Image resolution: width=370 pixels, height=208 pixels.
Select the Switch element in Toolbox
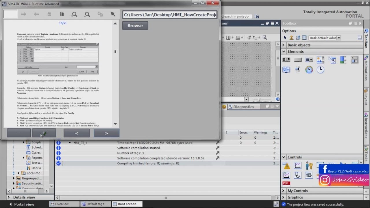coord(354,60)
